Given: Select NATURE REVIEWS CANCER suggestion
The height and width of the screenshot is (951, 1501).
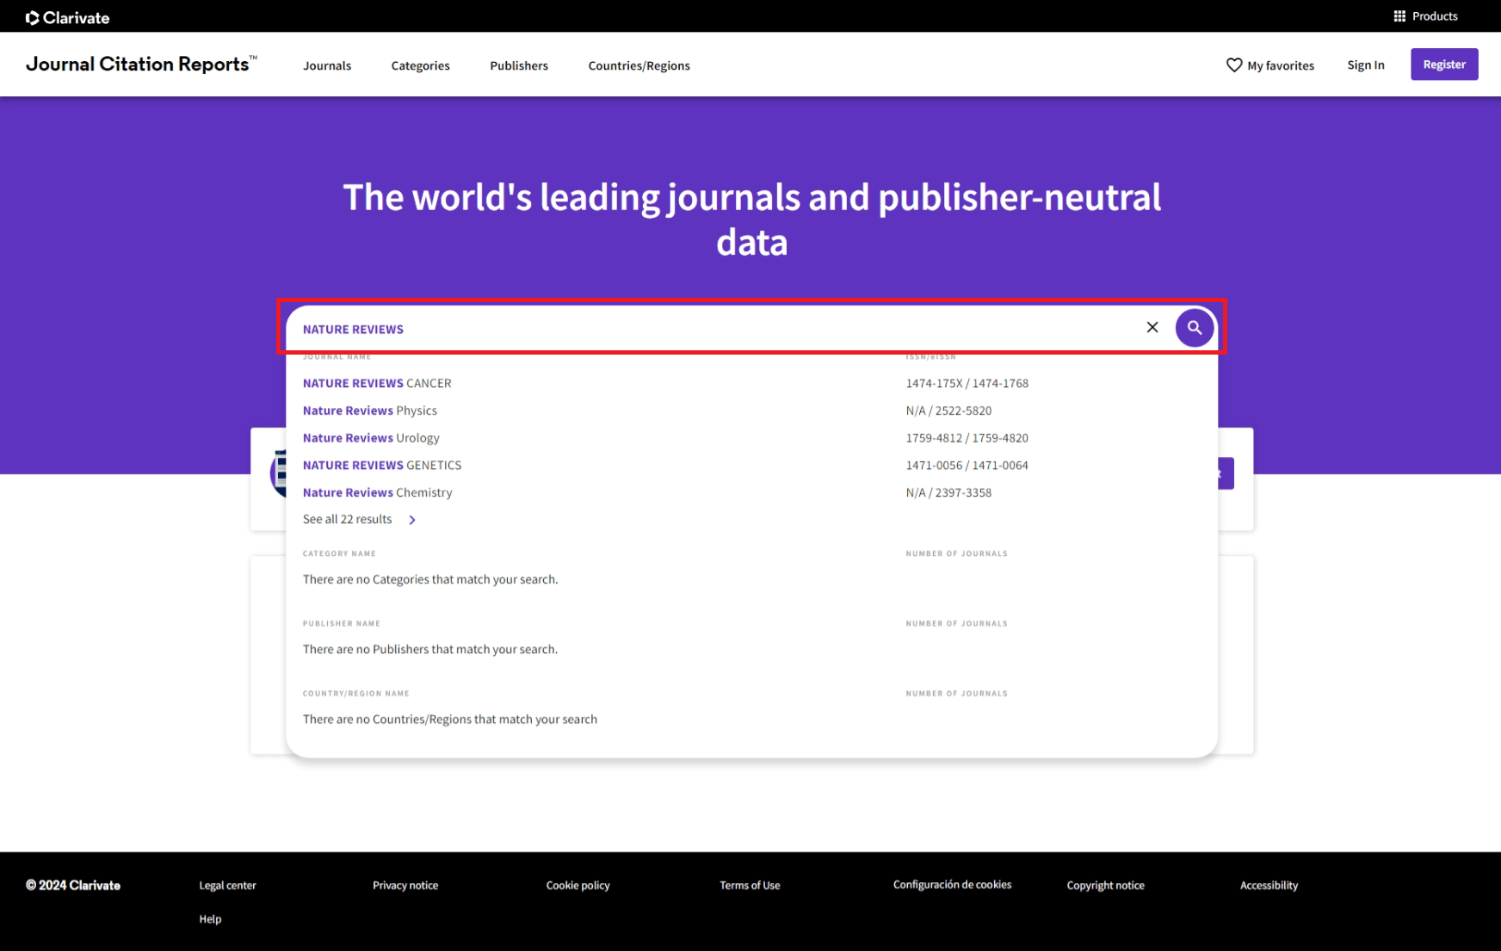Looking at the screenshot, I should [377, 383].
